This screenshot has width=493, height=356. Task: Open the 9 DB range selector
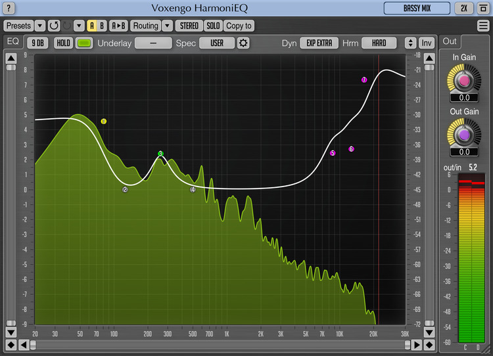37,43
